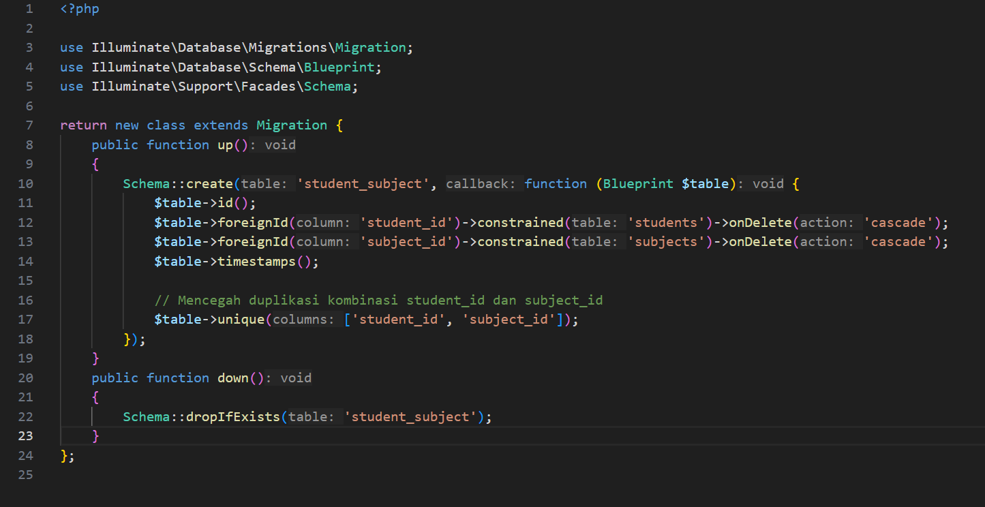The image size is (985, 507).
Task: Click line number 7 in the gutter
Action: click(x=29, y=125)
